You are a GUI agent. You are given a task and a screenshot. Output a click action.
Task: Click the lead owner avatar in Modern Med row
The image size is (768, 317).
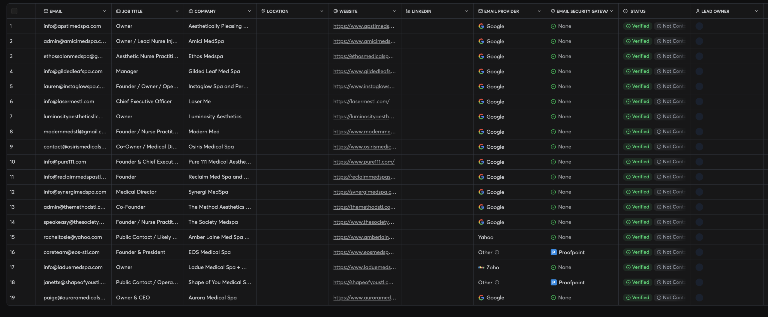pos(699,132)
